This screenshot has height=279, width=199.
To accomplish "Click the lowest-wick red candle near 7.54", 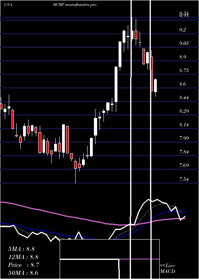I will coord(75,165).
